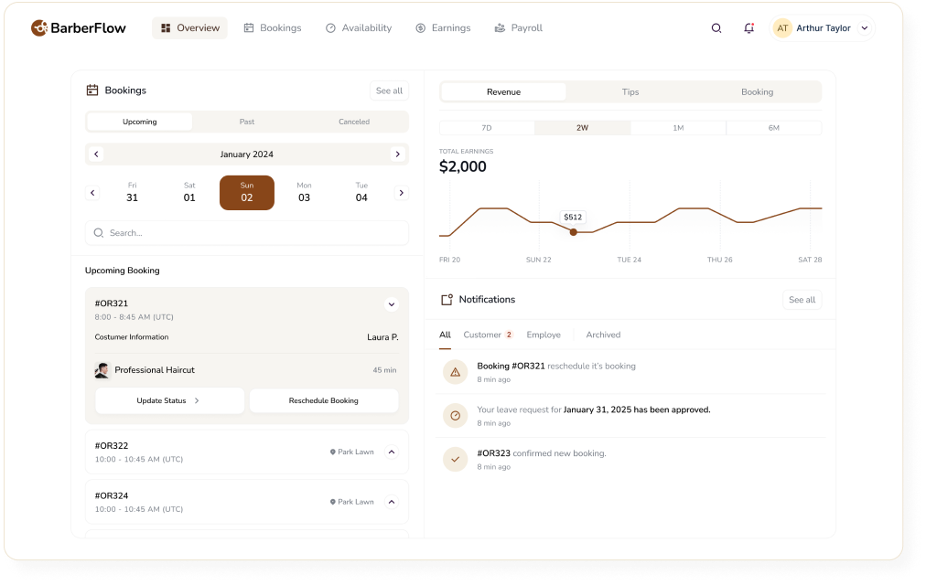
Task: Switch bookings view to Canceled
Action: coord(354,122)
